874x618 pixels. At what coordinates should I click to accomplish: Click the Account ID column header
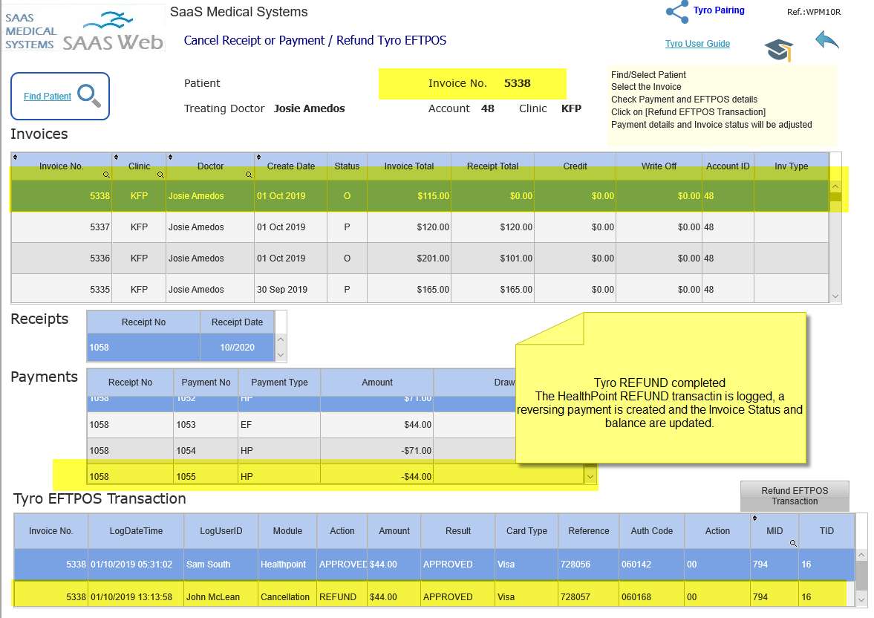[728, 166]
